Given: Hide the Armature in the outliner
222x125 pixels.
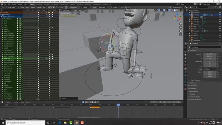Looking at the screenshot, I should 220,15.
